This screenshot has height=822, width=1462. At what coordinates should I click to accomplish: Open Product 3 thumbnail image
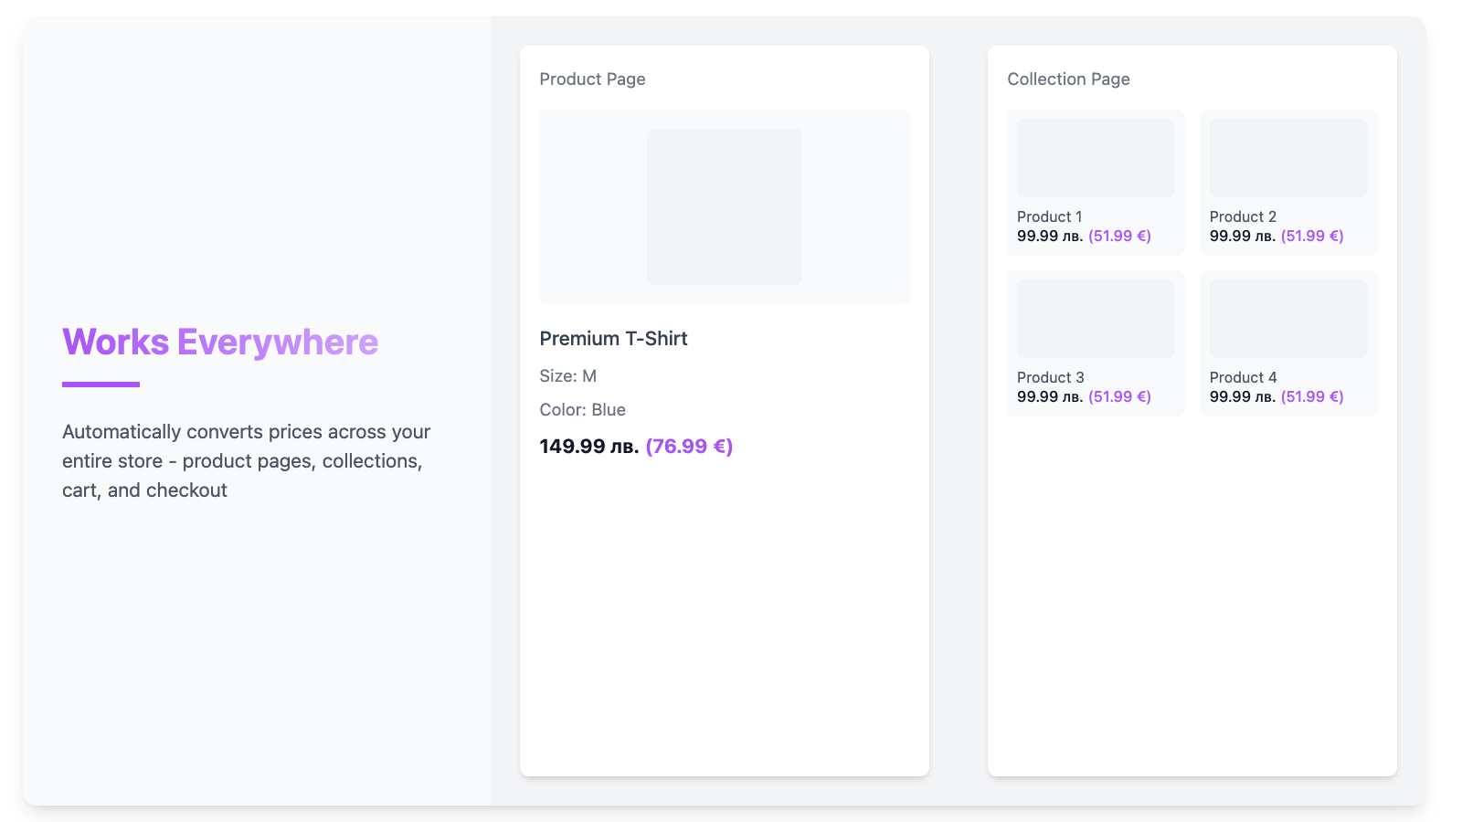[x=1096, y=319]
